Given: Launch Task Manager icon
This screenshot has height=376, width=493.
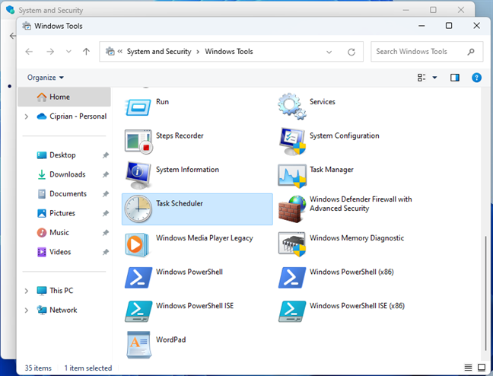Looking at the screenshot, I should (292, 176).
